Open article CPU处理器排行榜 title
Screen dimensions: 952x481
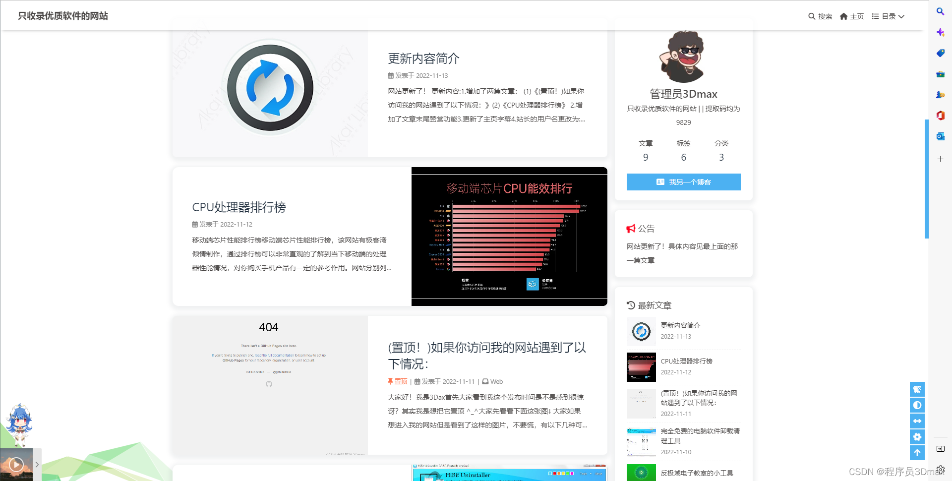(x=239, y=207)
